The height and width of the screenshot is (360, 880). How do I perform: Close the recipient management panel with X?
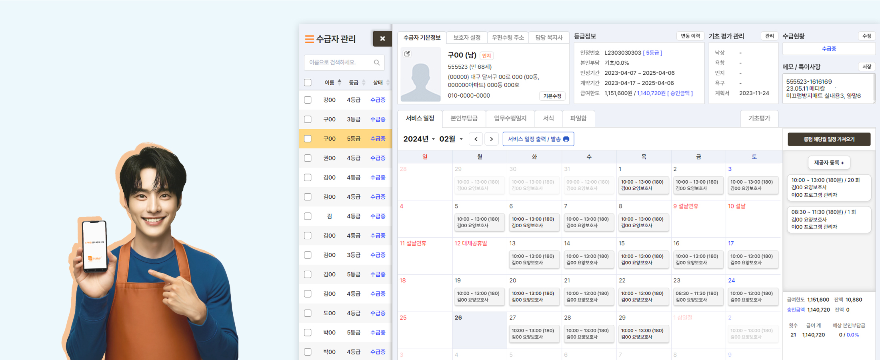point(382,38)
